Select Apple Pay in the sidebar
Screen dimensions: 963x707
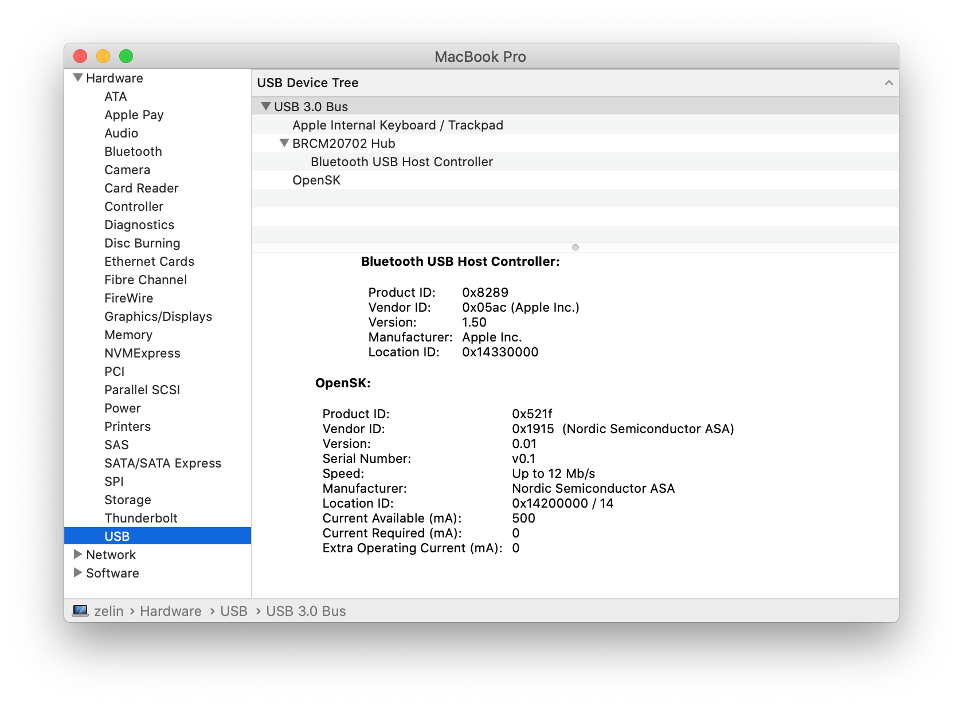(x=134, y=115)
